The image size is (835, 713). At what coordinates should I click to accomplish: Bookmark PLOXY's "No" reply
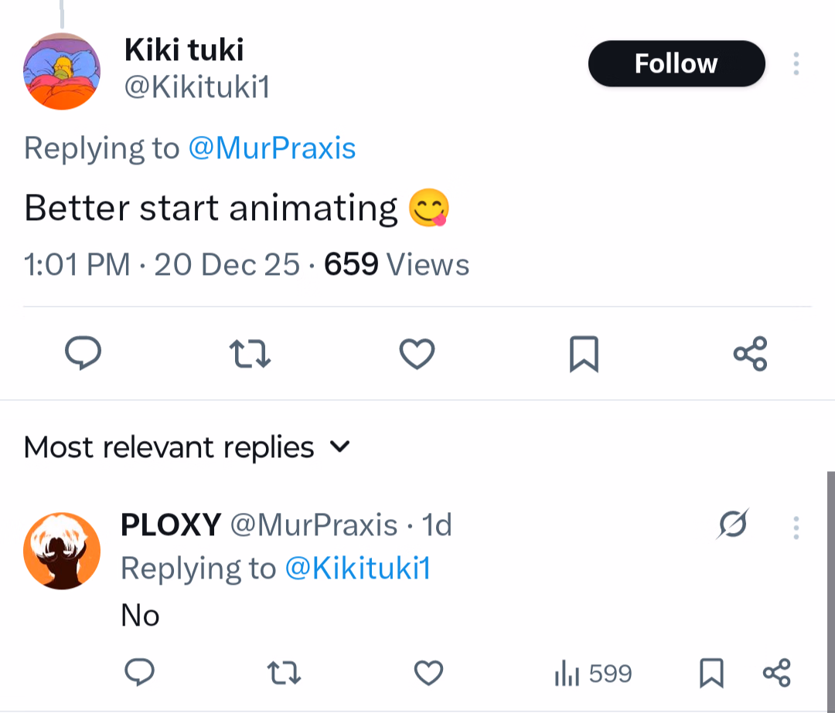click(711, 674)
